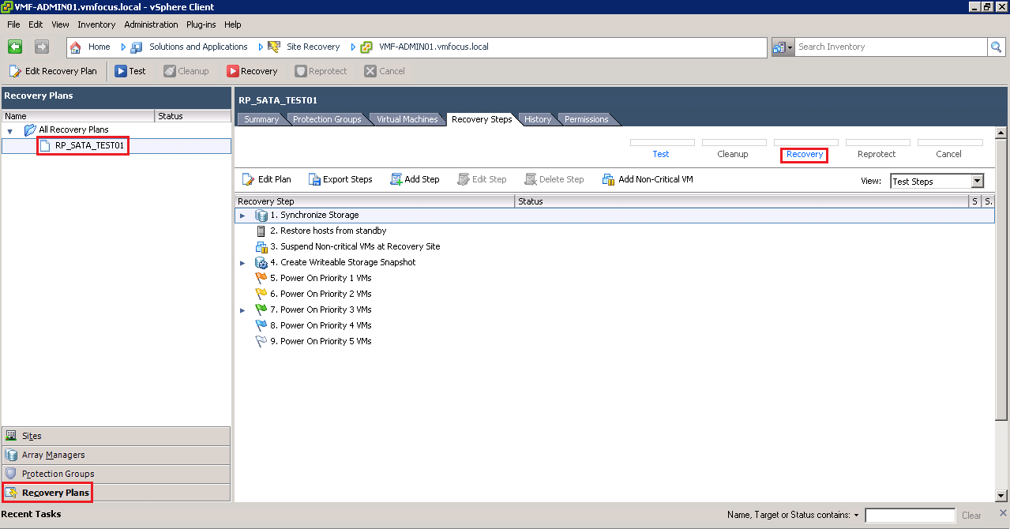Click the Add Non-Critical VM icon
The image size is (1010, 529).
click(x=608, y=179)
